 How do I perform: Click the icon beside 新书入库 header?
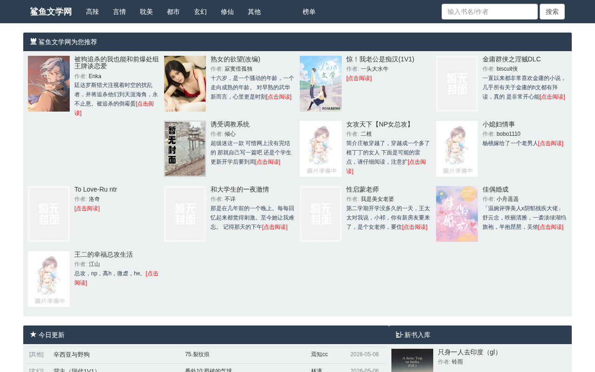pos(399,334)
